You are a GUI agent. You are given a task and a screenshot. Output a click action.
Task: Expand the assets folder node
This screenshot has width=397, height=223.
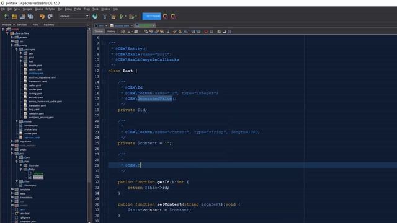click(x=12, y=37)
